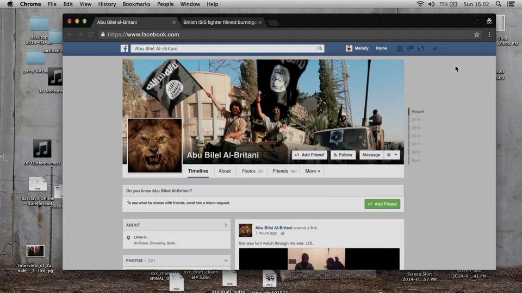
Task: Open the Apple menu
Action: 10,4
